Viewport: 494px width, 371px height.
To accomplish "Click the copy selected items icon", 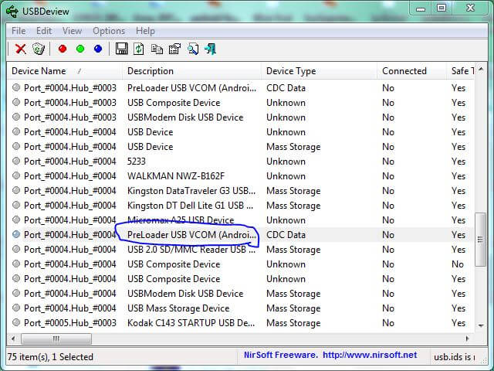I will tap(157, 49).
